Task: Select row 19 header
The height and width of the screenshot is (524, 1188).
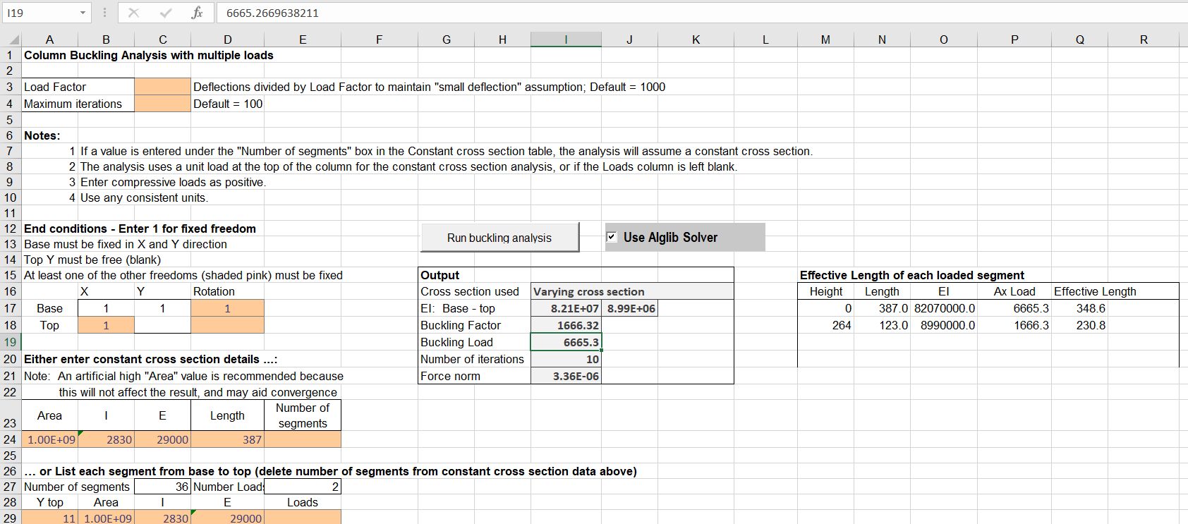Action: 10,342
